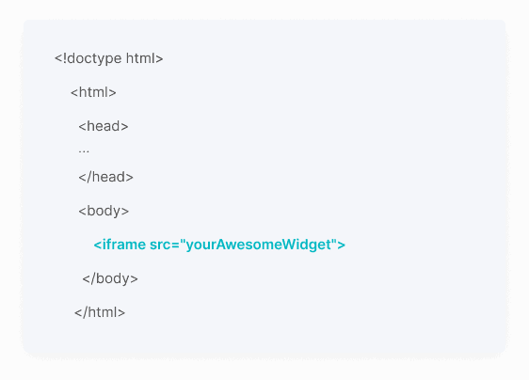Click the <!doctype html> declaration line
Image resolution: width=529 pixels, height=380 pixels.
tap(108, 58)
